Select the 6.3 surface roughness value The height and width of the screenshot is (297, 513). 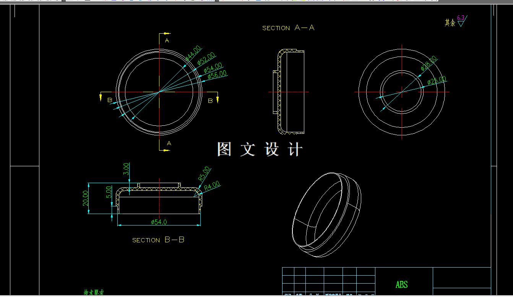[461, 18]
